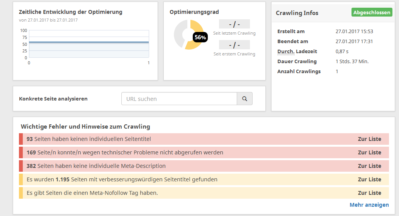This screenshot has width=399, height=216.
Task: Click the Seit erstem Crawling value box
Action: (234, 45)
